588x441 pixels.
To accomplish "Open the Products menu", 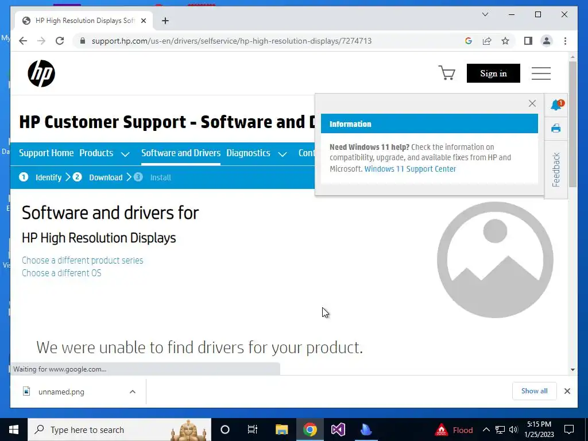I will tap(96, 153).
